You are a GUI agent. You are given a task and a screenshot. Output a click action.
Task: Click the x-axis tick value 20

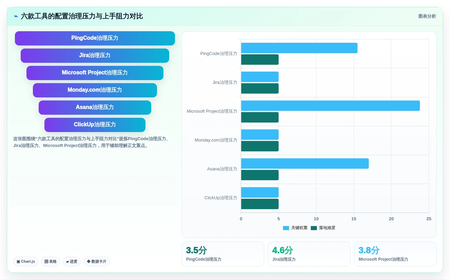[391, 219]
